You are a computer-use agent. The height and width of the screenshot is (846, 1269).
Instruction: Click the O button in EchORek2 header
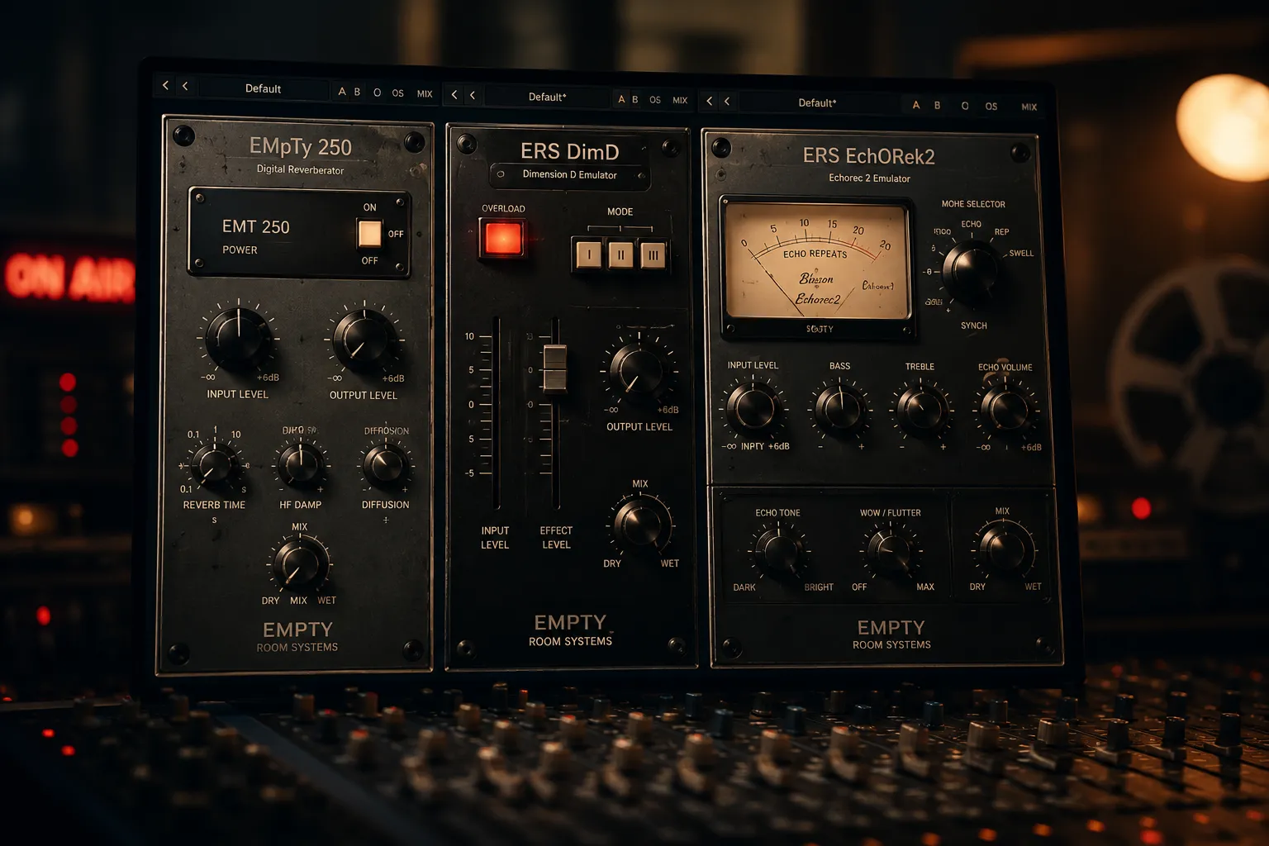tap(965, 106)
